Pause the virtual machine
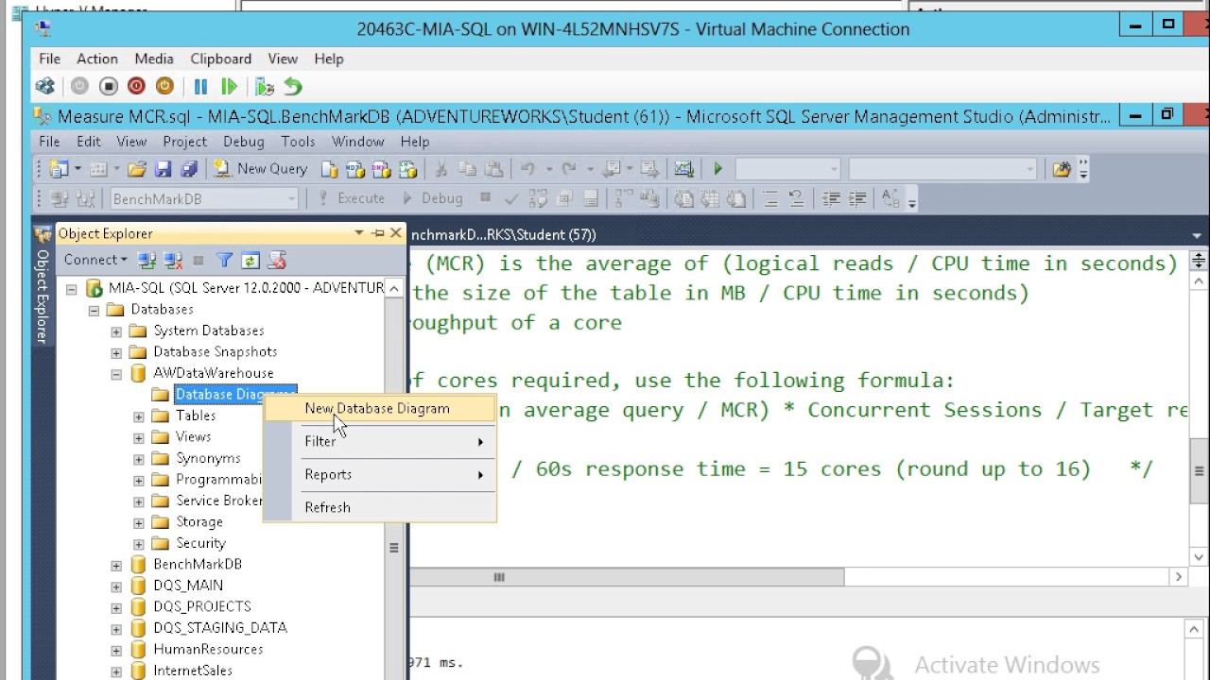This screenshot has height=680, width=1210. (200, 86)
